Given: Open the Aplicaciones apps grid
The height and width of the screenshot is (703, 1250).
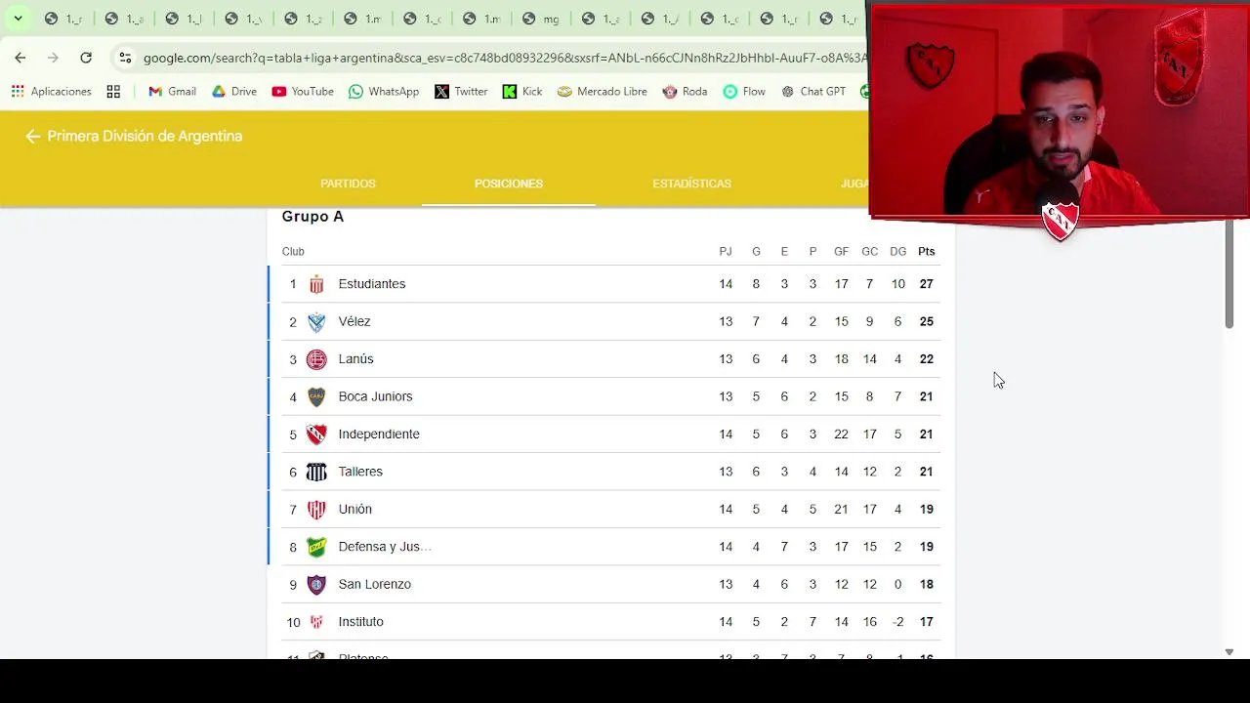Looking at the screenshot, I should tap(51, 92).
